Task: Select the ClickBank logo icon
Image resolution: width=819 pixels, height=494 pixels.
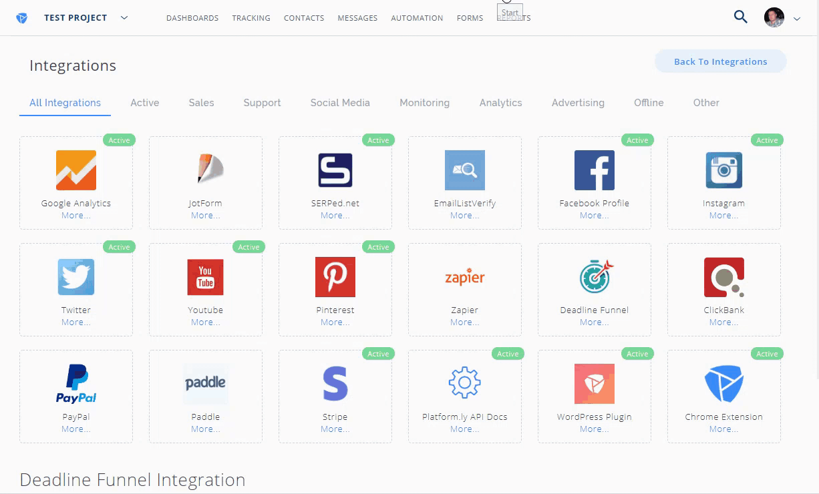Action: point(724,277)
